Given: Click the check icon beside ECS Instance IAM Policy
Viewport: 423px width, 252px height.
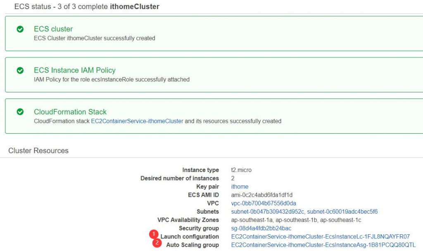Looking at the screenshot, I should pos(20,71).
